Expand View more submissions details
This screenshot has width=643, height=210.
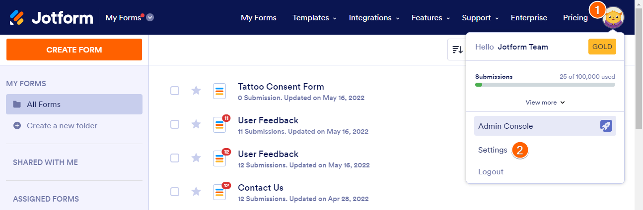pyautogui.click(x=545, y=103)
